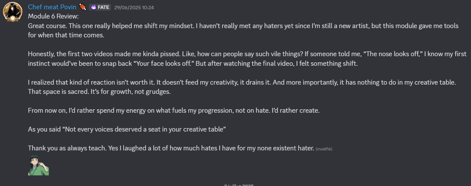Click the "Module 6 Review:" heading line

point(53,16)
